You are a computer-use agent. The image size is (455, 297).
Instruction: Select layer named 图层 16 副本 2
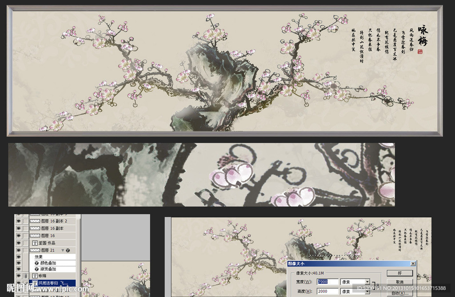tap(54, 221)
